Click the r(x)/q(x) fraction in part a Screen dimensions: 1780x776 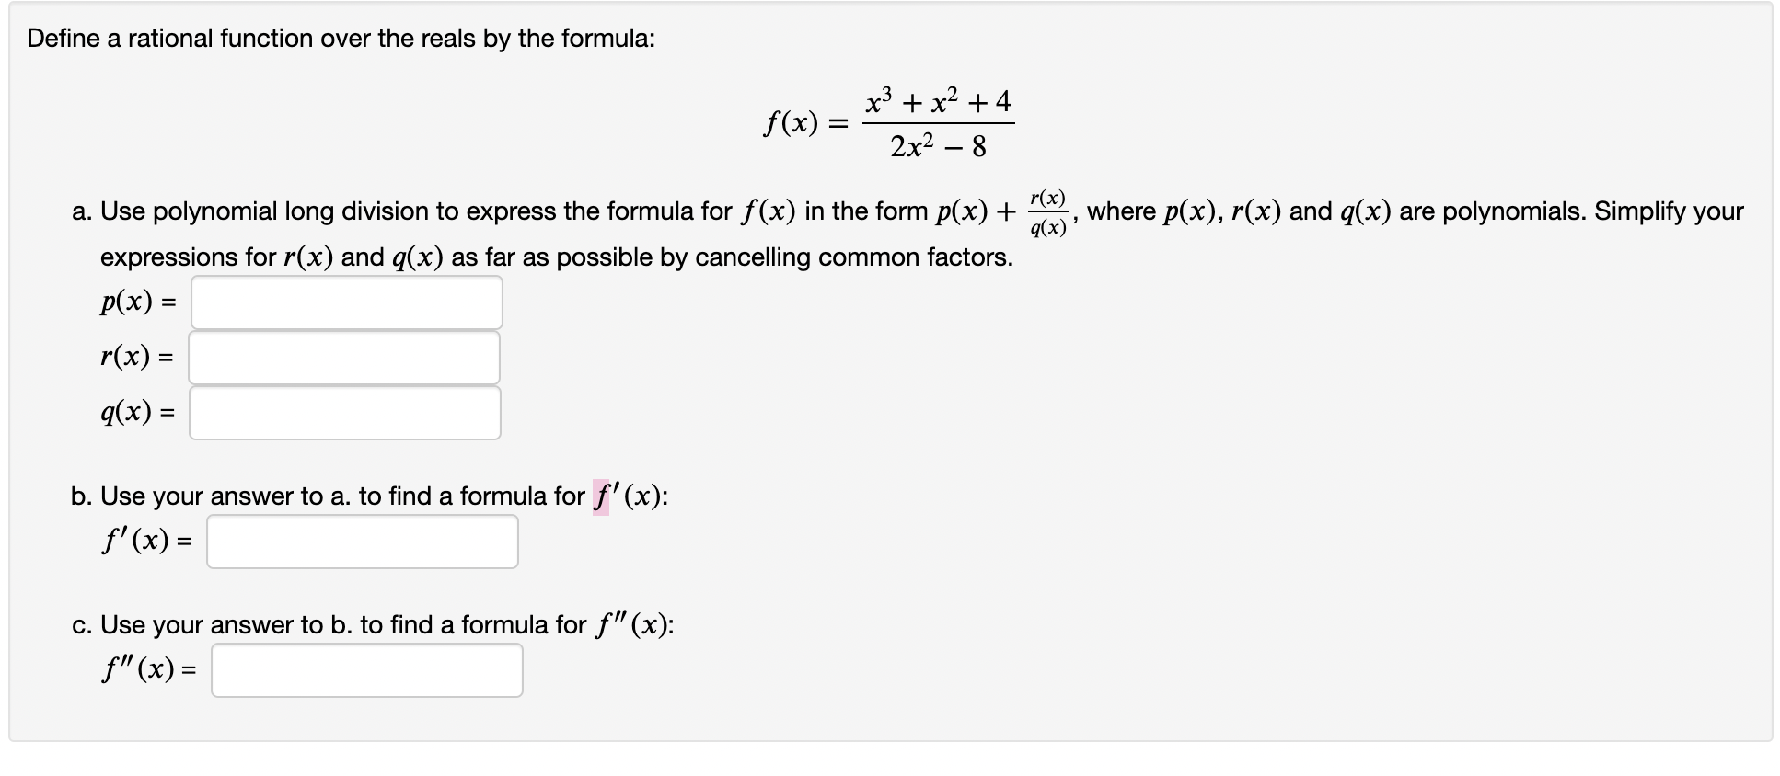click(x=1048, y=211)
